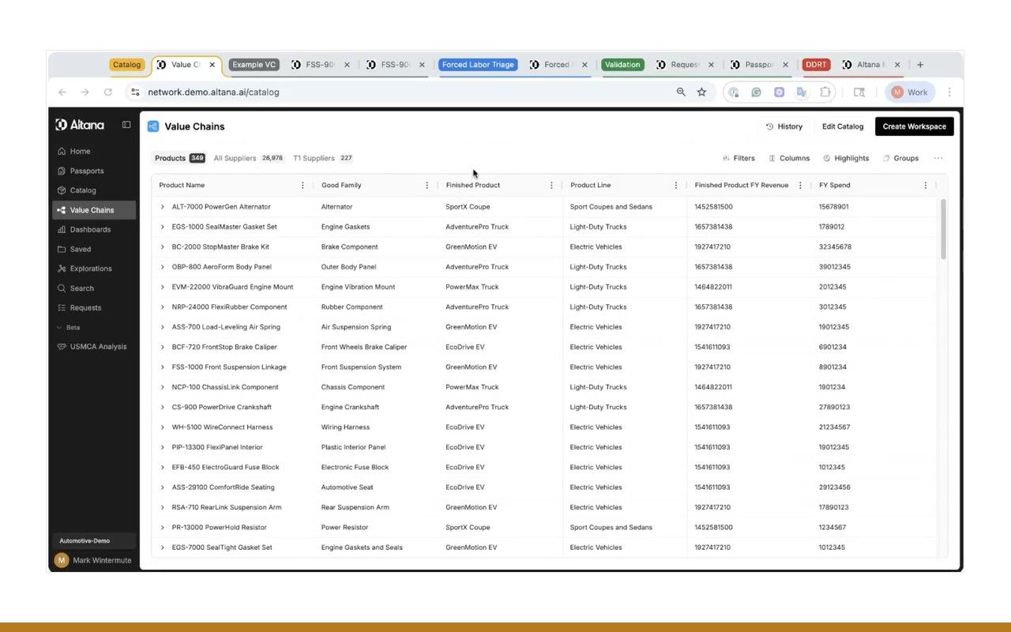Image resolution: width=1011 pixels, height=632 pixels.
Task: Open Good Family column menu
Action: point(427,186)
